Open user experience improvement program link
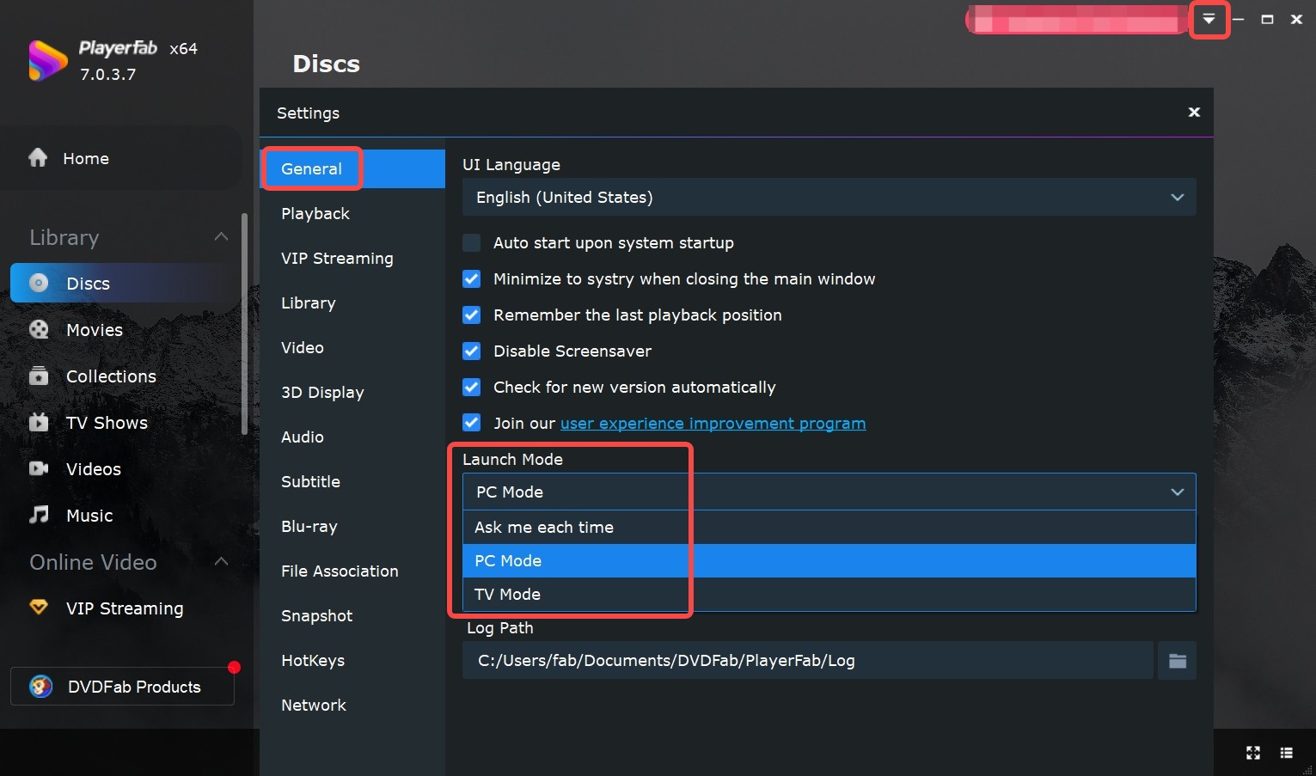1316x776 pixels. pos(713,424)
